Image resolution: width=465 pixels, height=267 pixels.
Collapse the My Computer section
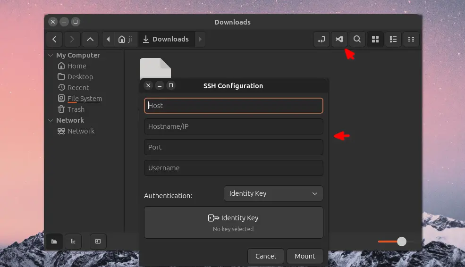(x=51, y=55)
